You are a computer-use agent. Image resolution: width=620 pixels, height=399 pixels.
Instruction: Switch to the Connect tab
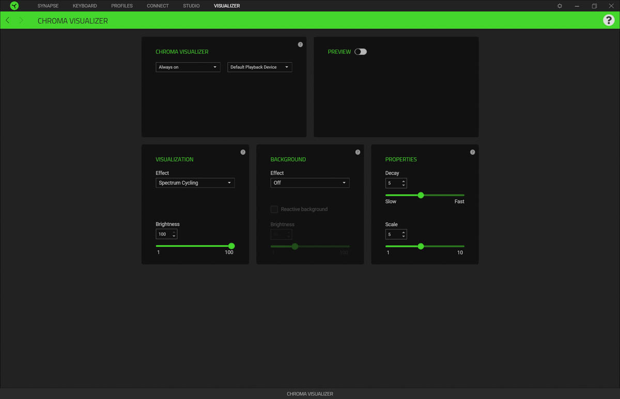pyautogui.click(x=158, y=6)
